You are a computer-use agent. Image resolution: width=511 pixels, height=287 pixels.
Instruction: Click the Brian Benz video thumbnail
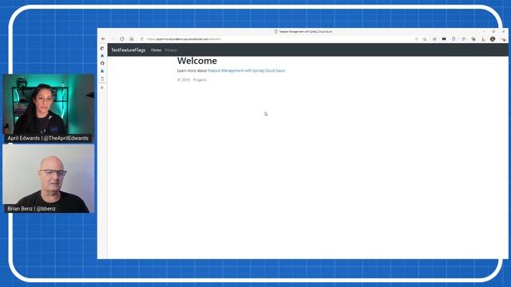49,179
